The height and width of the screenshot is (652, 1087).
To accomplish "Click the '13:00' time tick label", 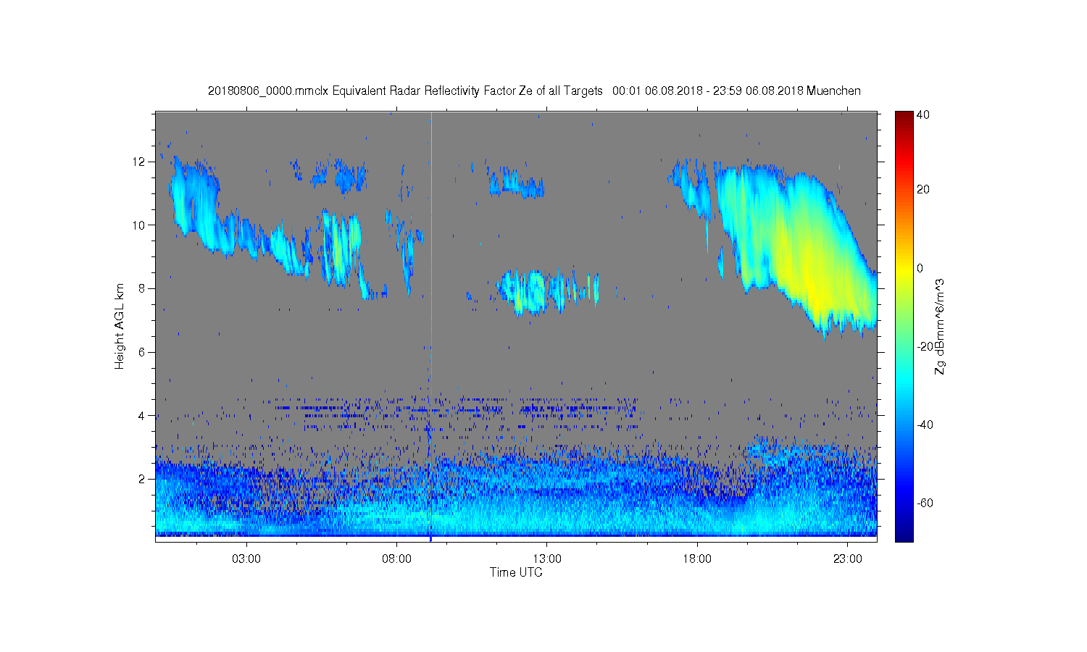I will pos(547,559).
